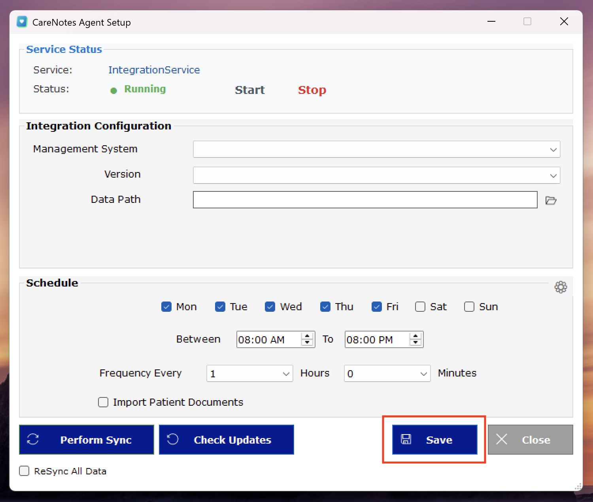The width and height of the screenshot is (593, 502).
Task: Click the Start service button
Action: point(250,90)
